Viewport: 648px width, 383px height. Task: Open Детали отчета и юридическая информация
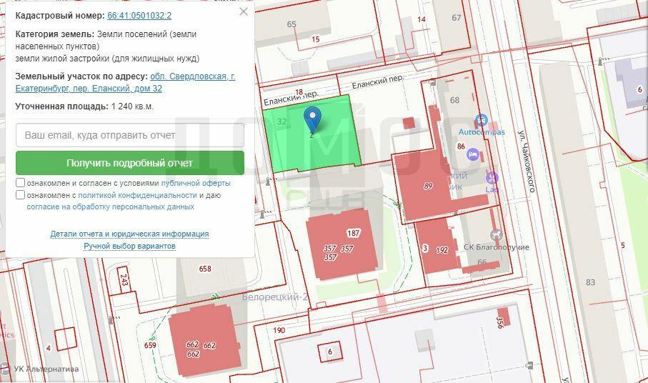click(x=129, y=234)
